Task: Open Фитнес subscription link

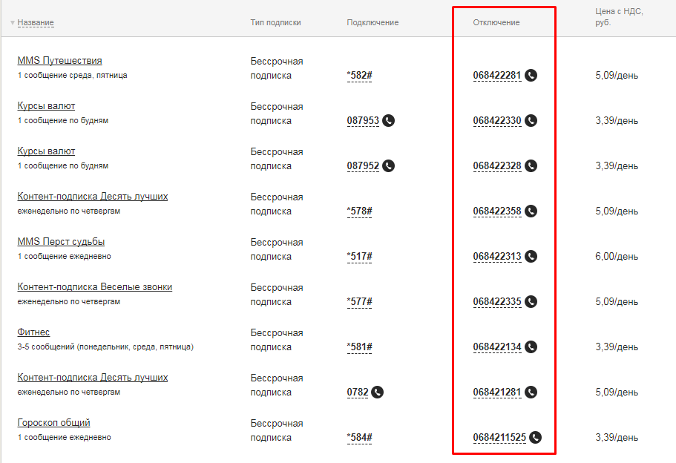Action: click(x=33, y=332)
